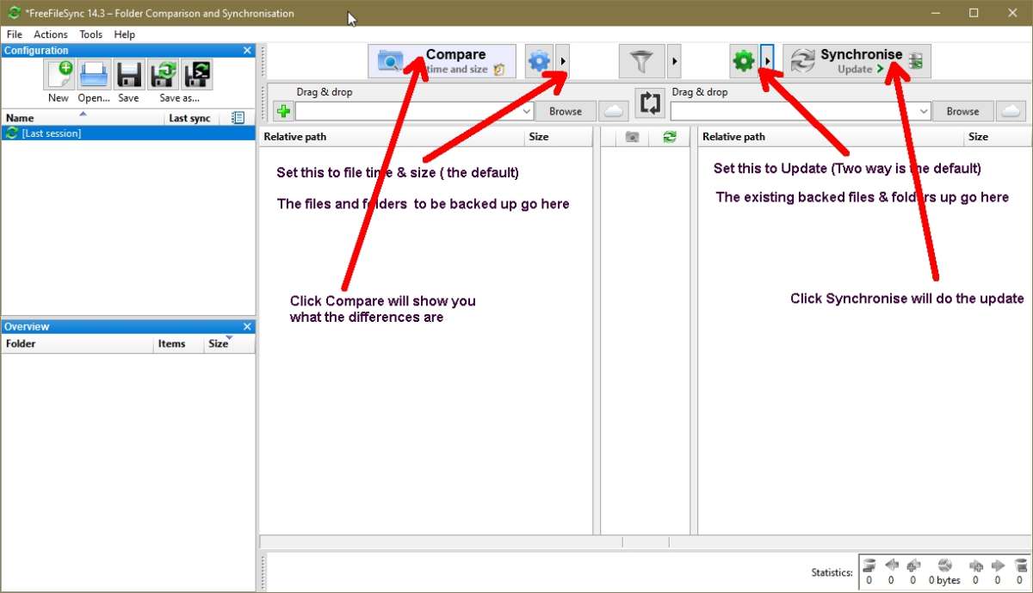Expand comparison settings arrow dropdown
Screen dimensions: 1033x593
pyautogui.click(x=561, y=61)
